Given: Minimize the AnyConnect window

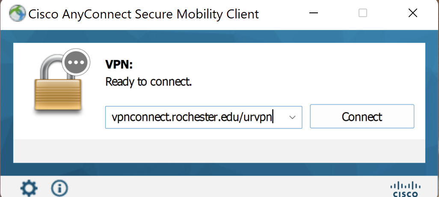Looking at the screenshot, I should [314, 13].
